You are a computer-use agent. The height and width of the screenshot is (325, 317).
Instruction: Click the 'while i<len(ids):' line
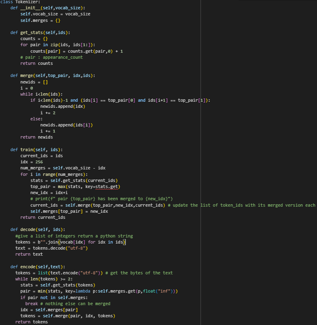(x=41, y=94)
